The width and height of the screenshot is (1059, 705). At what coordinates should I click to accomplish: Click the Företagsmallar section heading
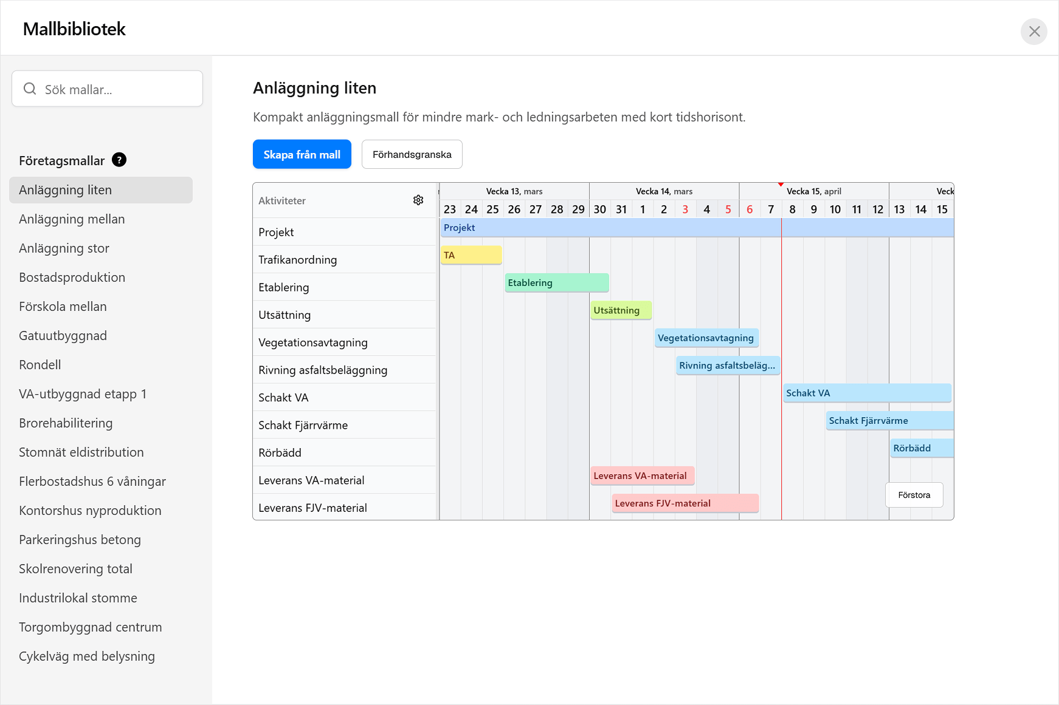click(61, 160)
